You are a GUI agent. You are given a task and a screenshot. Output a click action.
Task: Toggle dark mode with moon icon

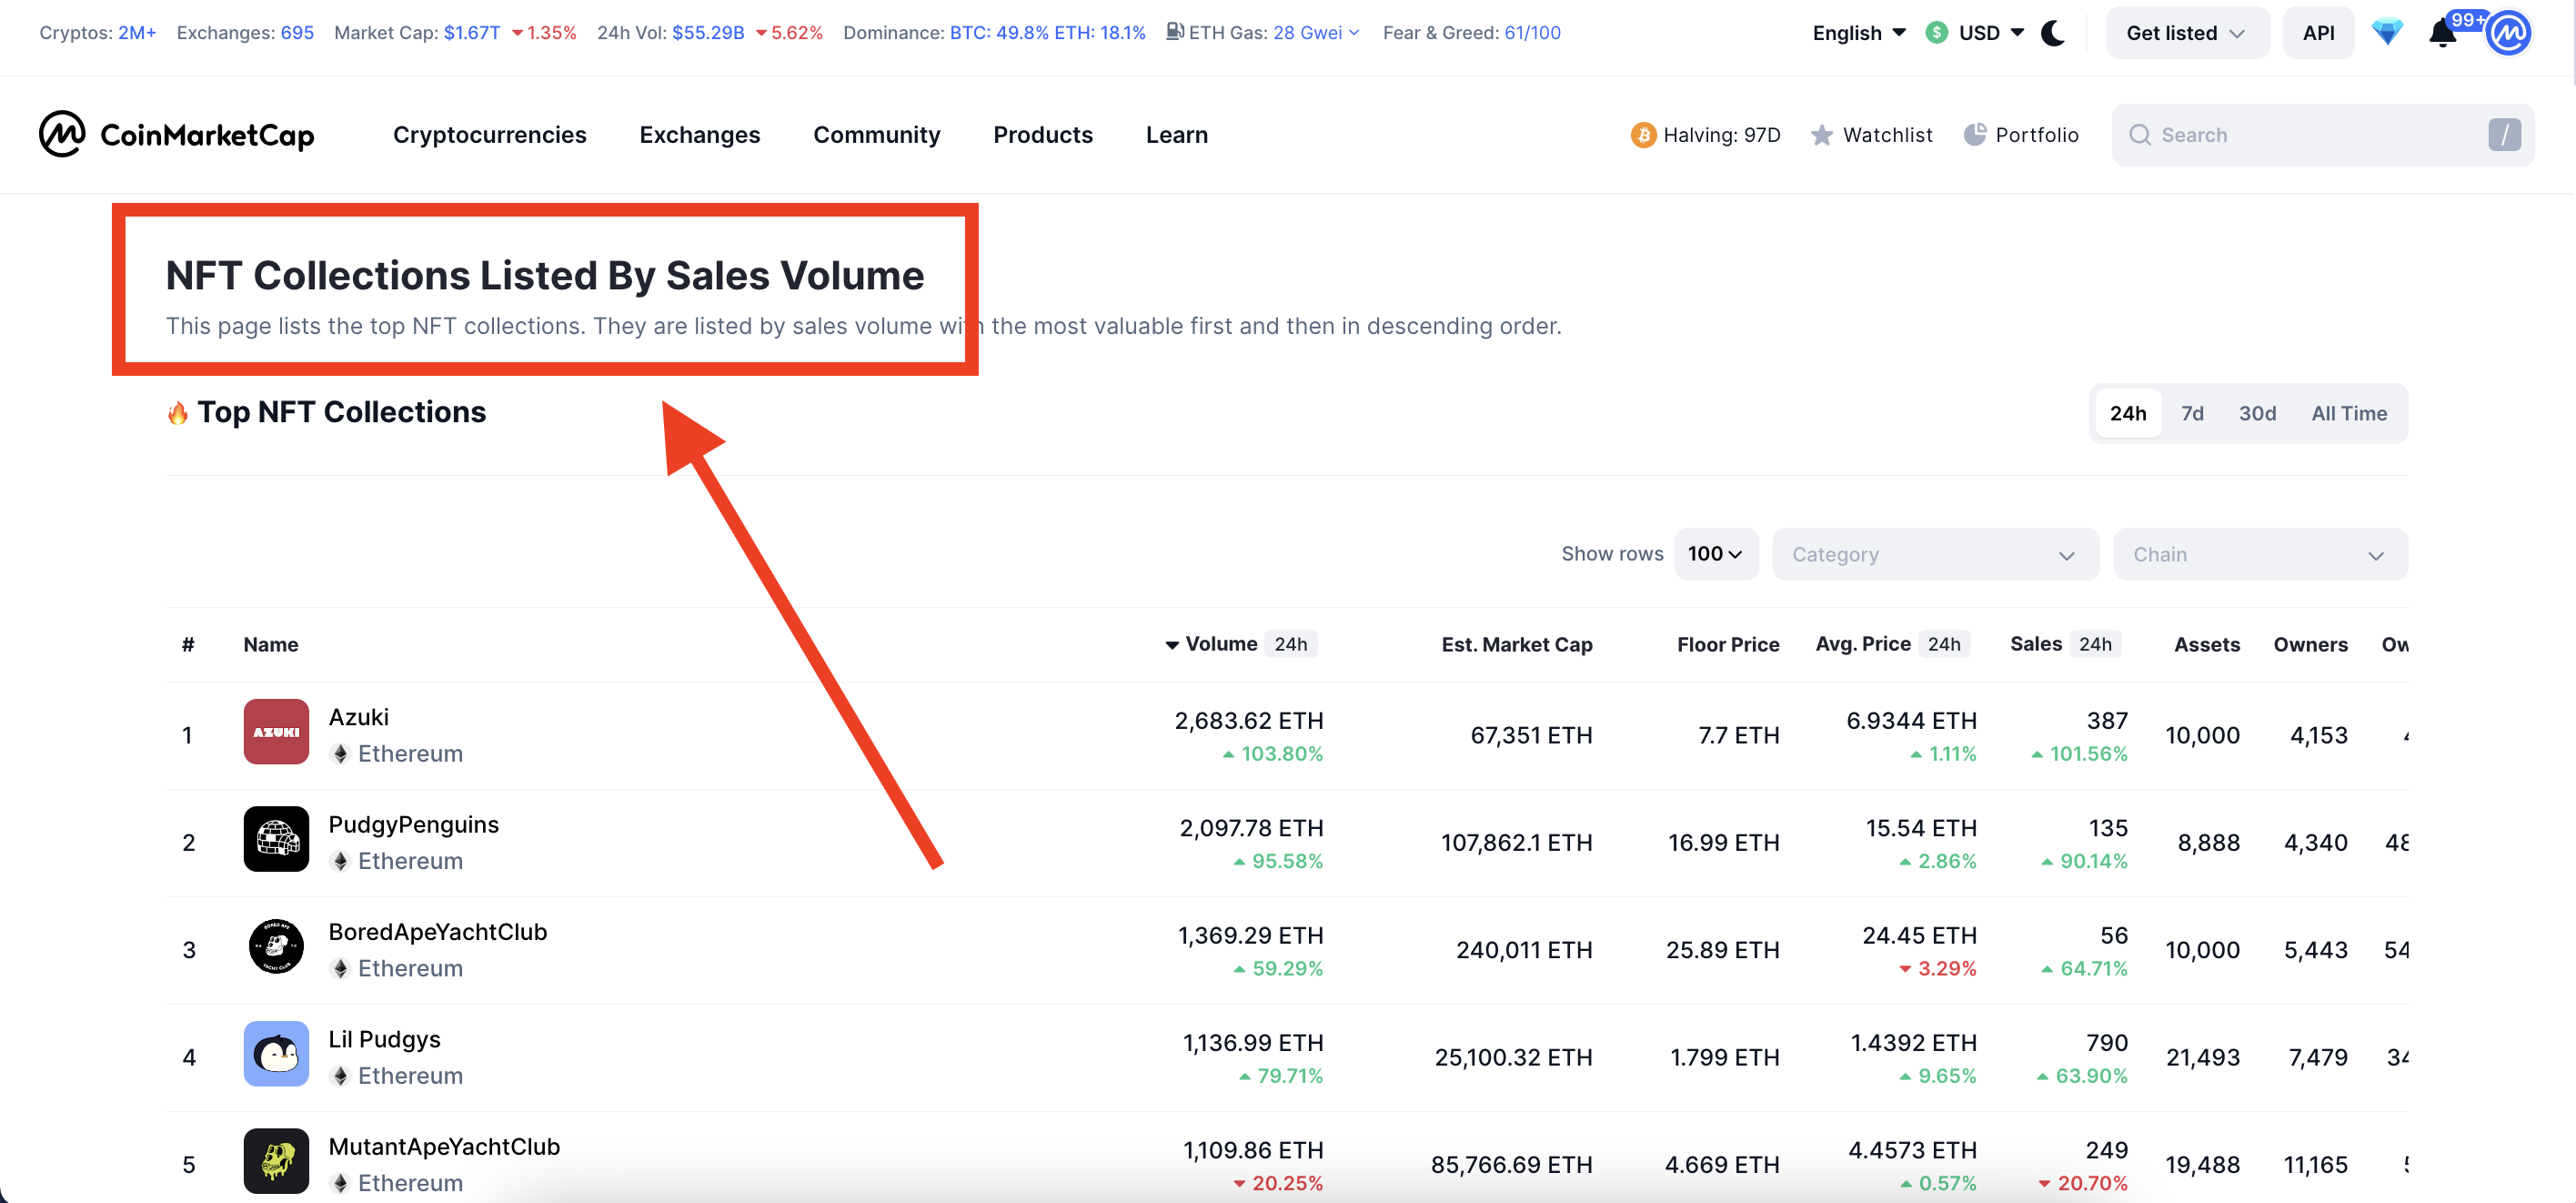pos(2053,32)
